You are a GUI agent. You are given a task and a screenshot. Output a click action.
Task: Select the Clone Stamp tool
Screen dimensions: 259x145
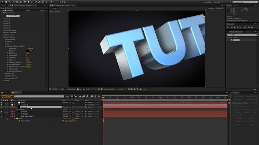[x=39, y=2]
